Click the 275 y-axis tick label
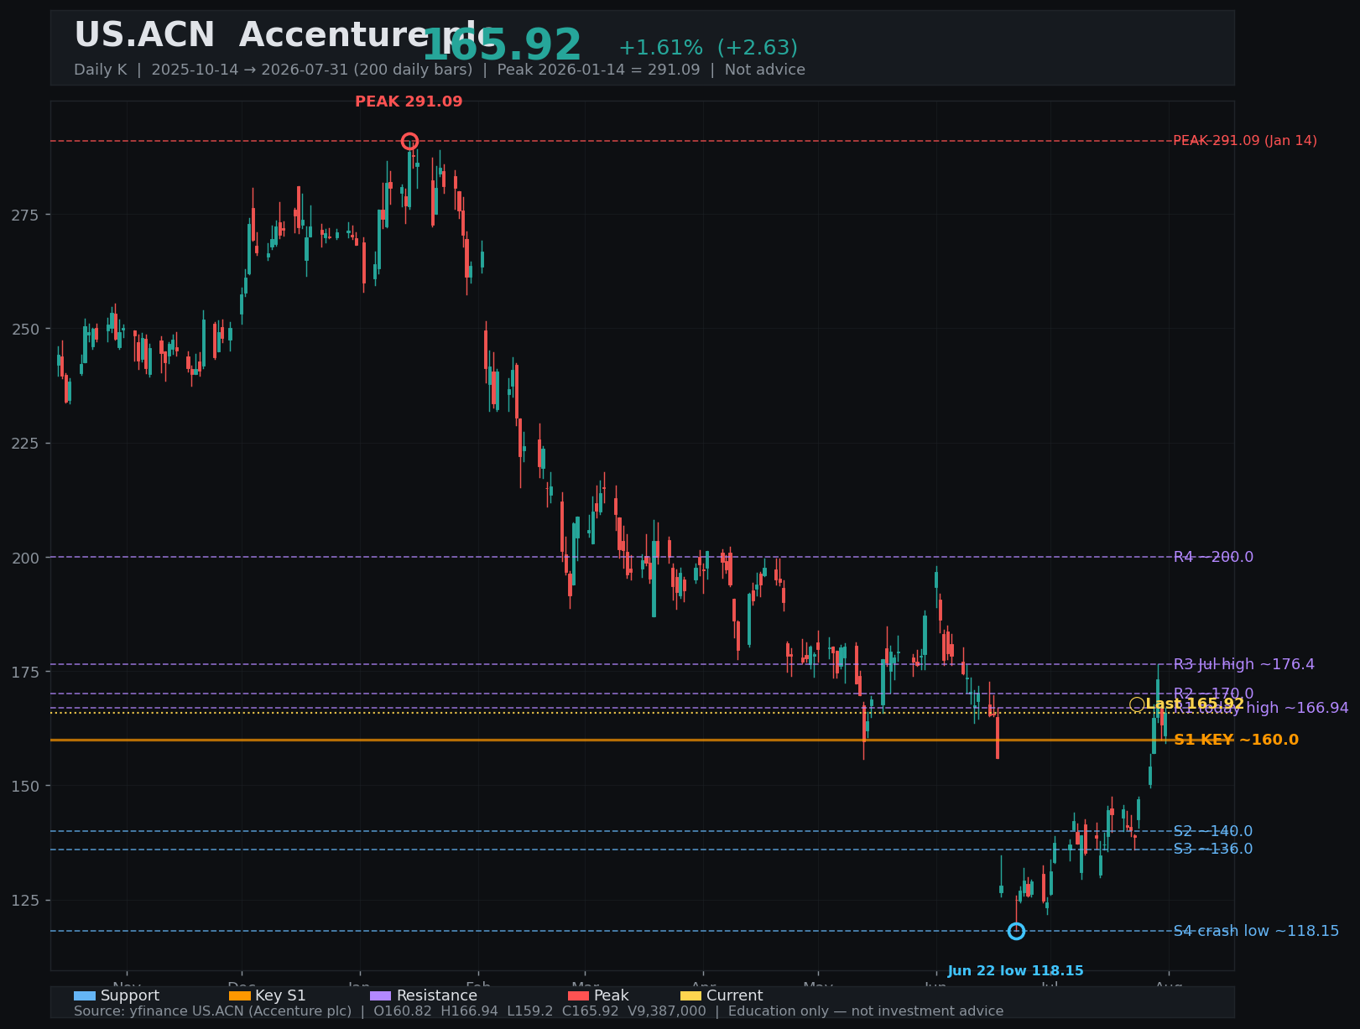Viewport: 1360px width, 1029px height. [x=25, y=215]
